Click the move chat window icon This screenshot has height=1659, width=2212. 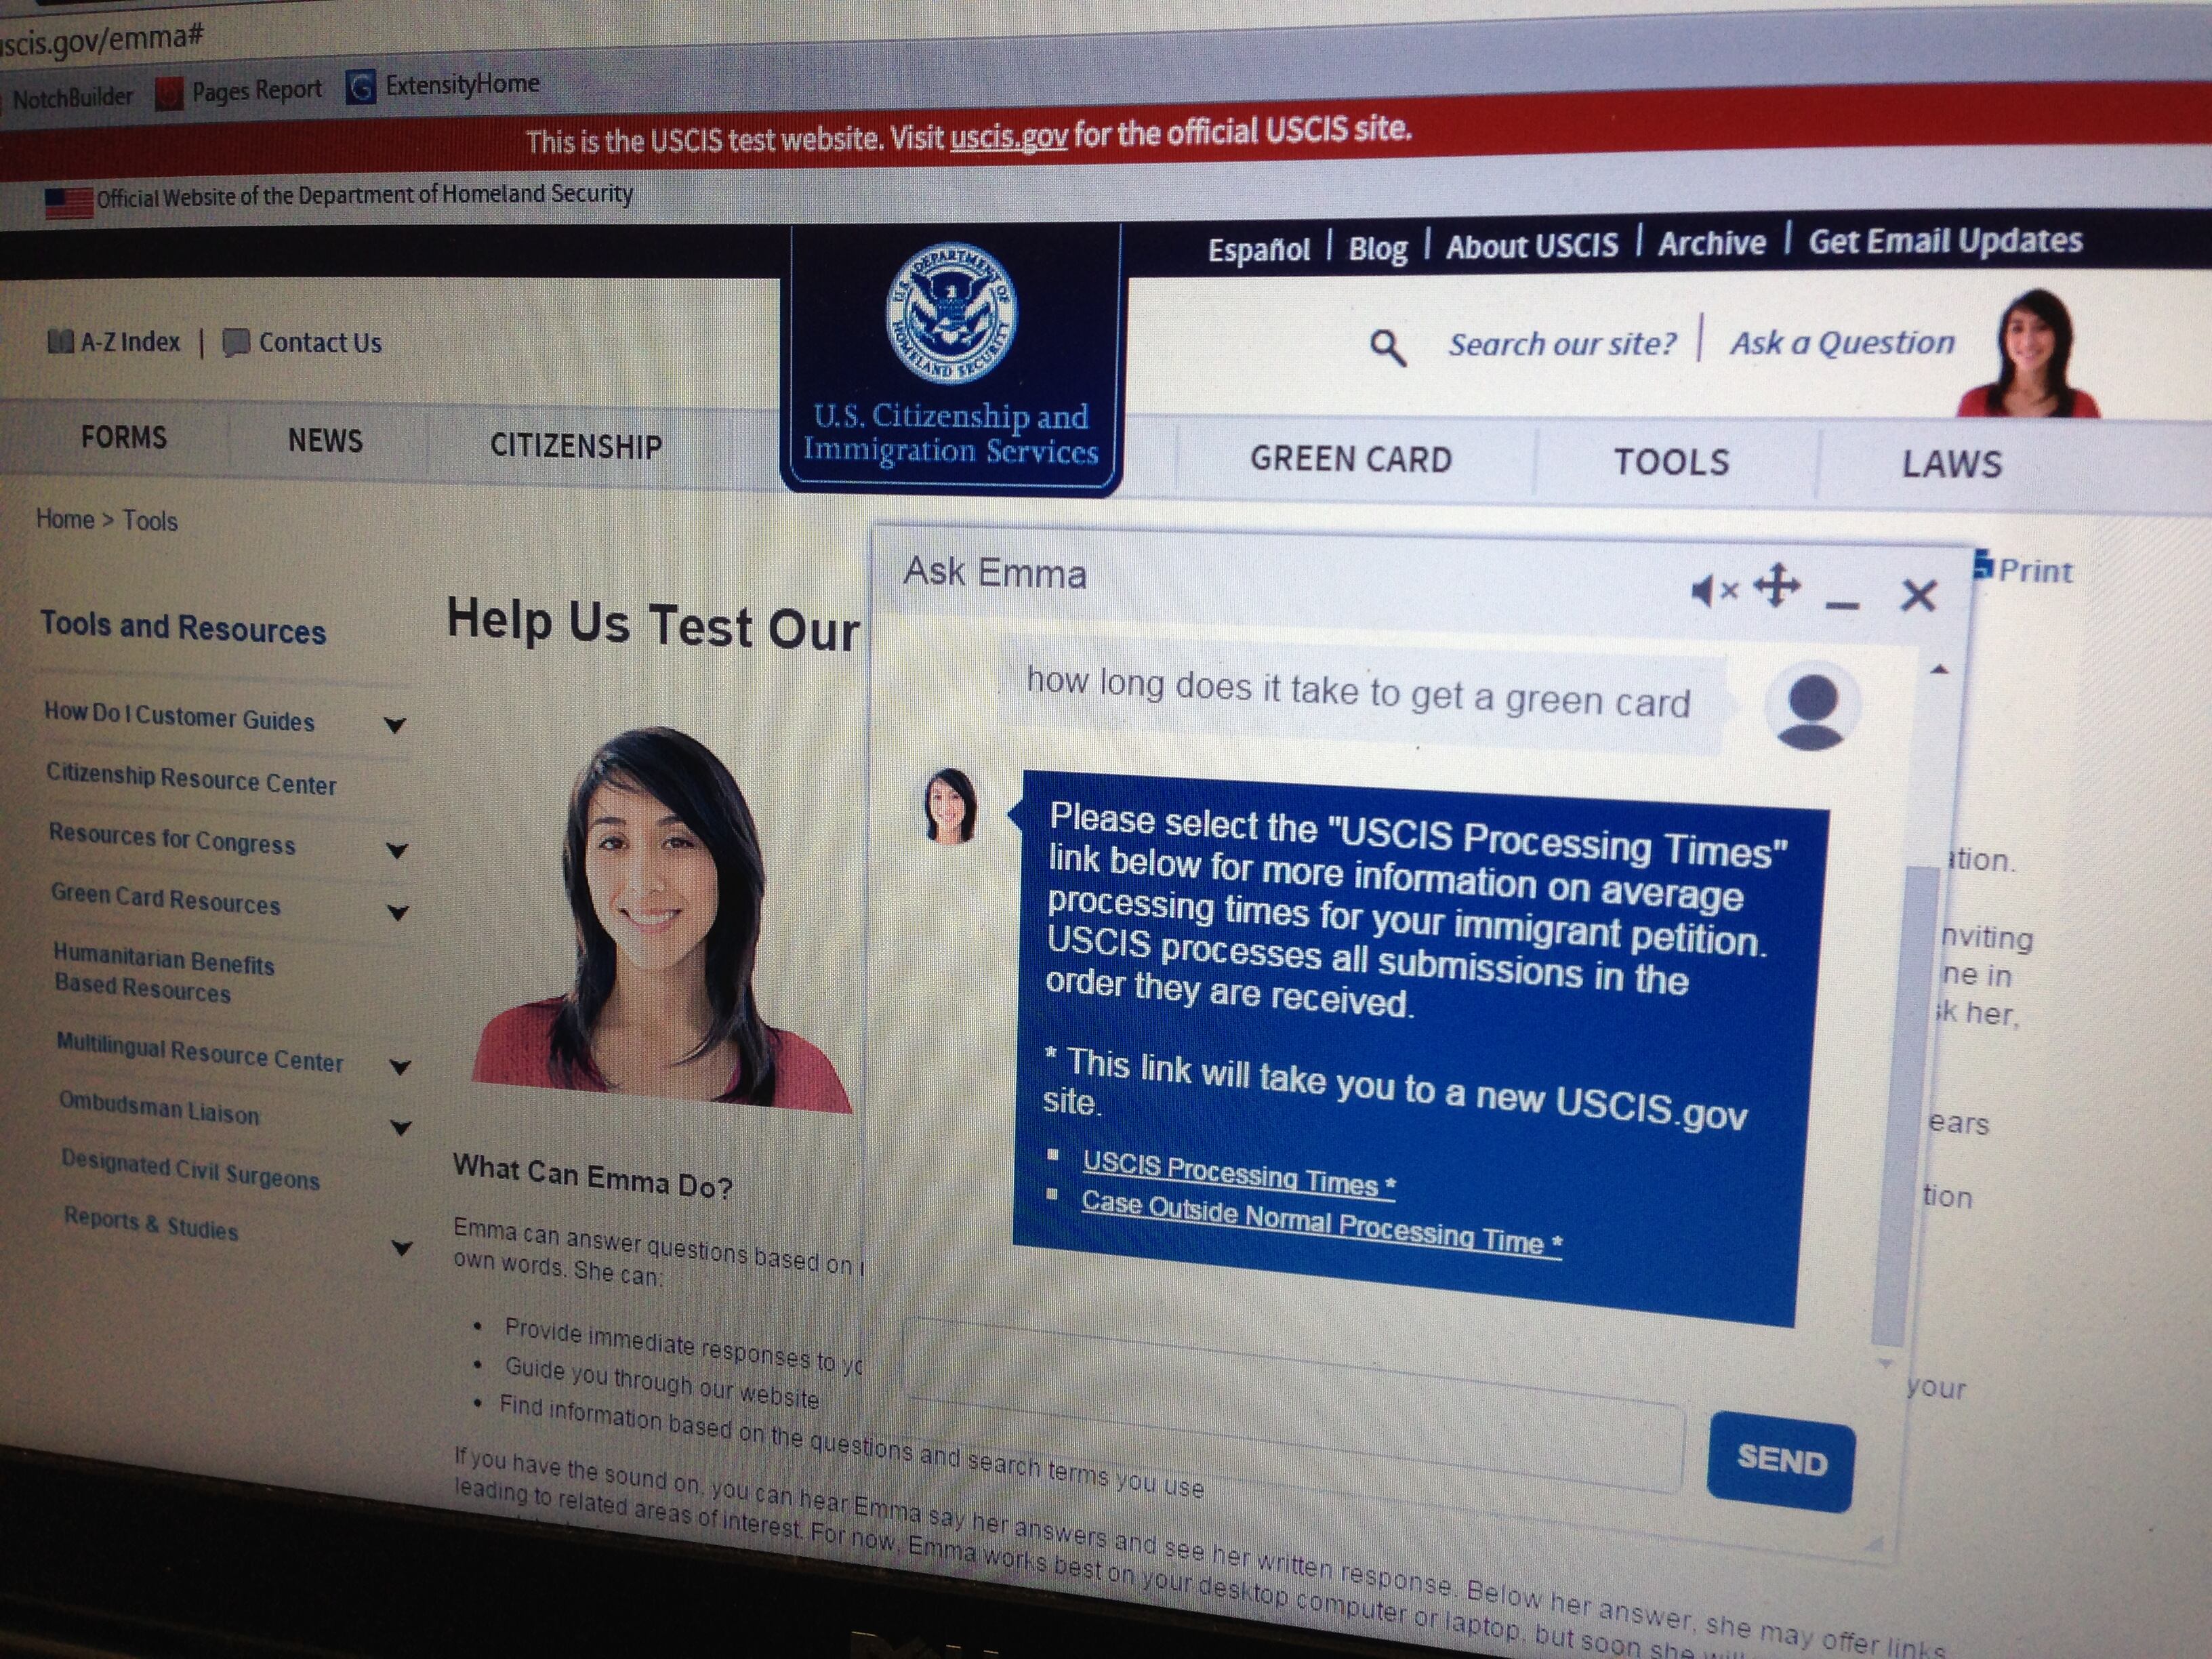coord(1776,586)
